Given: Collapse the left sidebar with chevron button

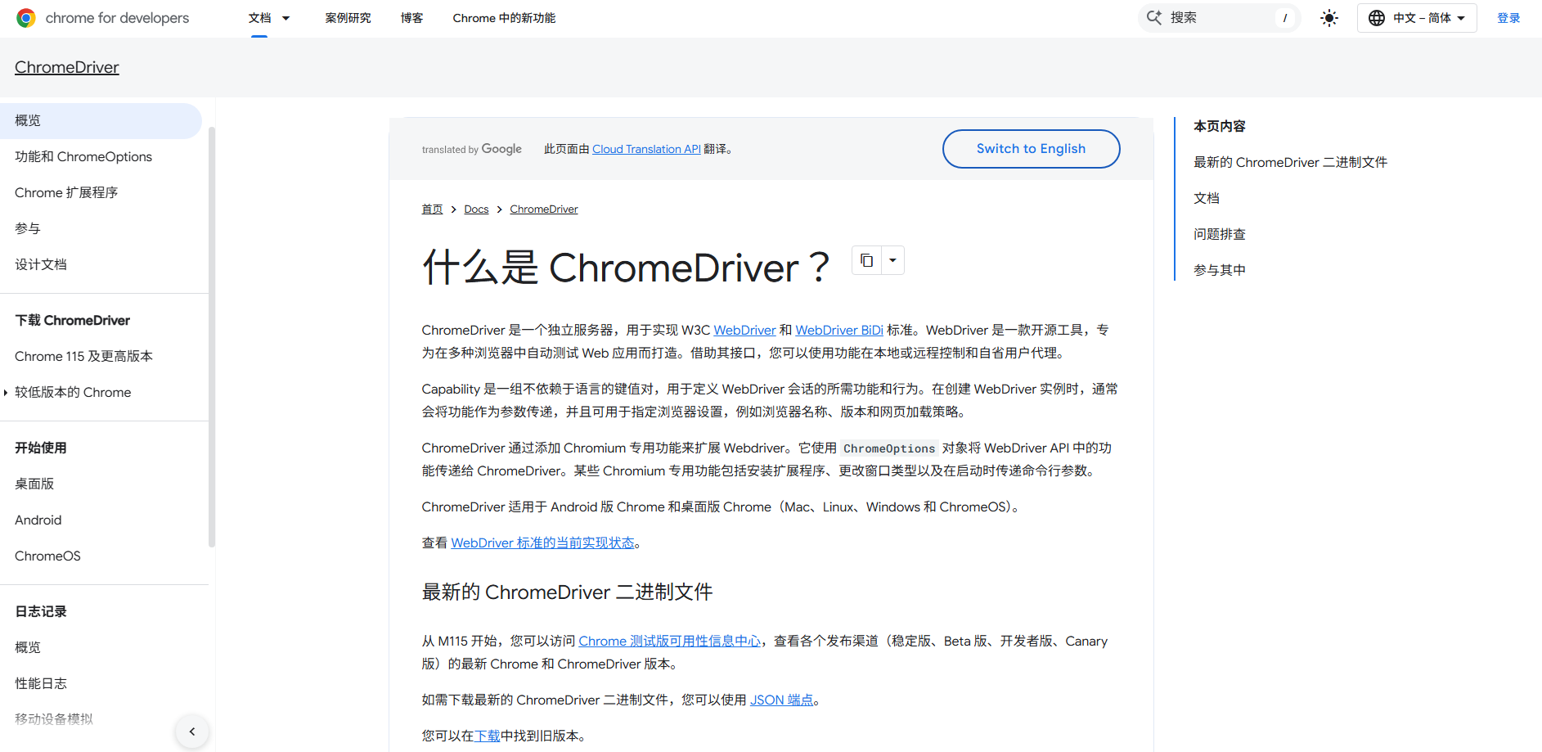Looking at the screenshot, I should 192,732.
